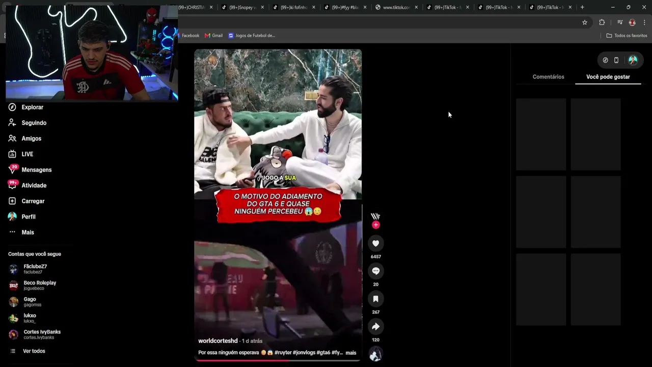652x367 pixels.
Task: Open the 'Jogos de Futebol de...' bookmark
Action: coord(252,36)
